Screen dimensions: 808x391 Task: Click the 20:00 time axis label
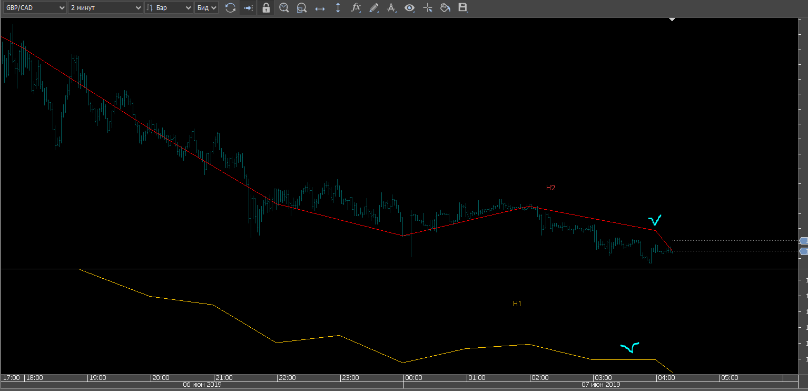(x=160, y=378)
